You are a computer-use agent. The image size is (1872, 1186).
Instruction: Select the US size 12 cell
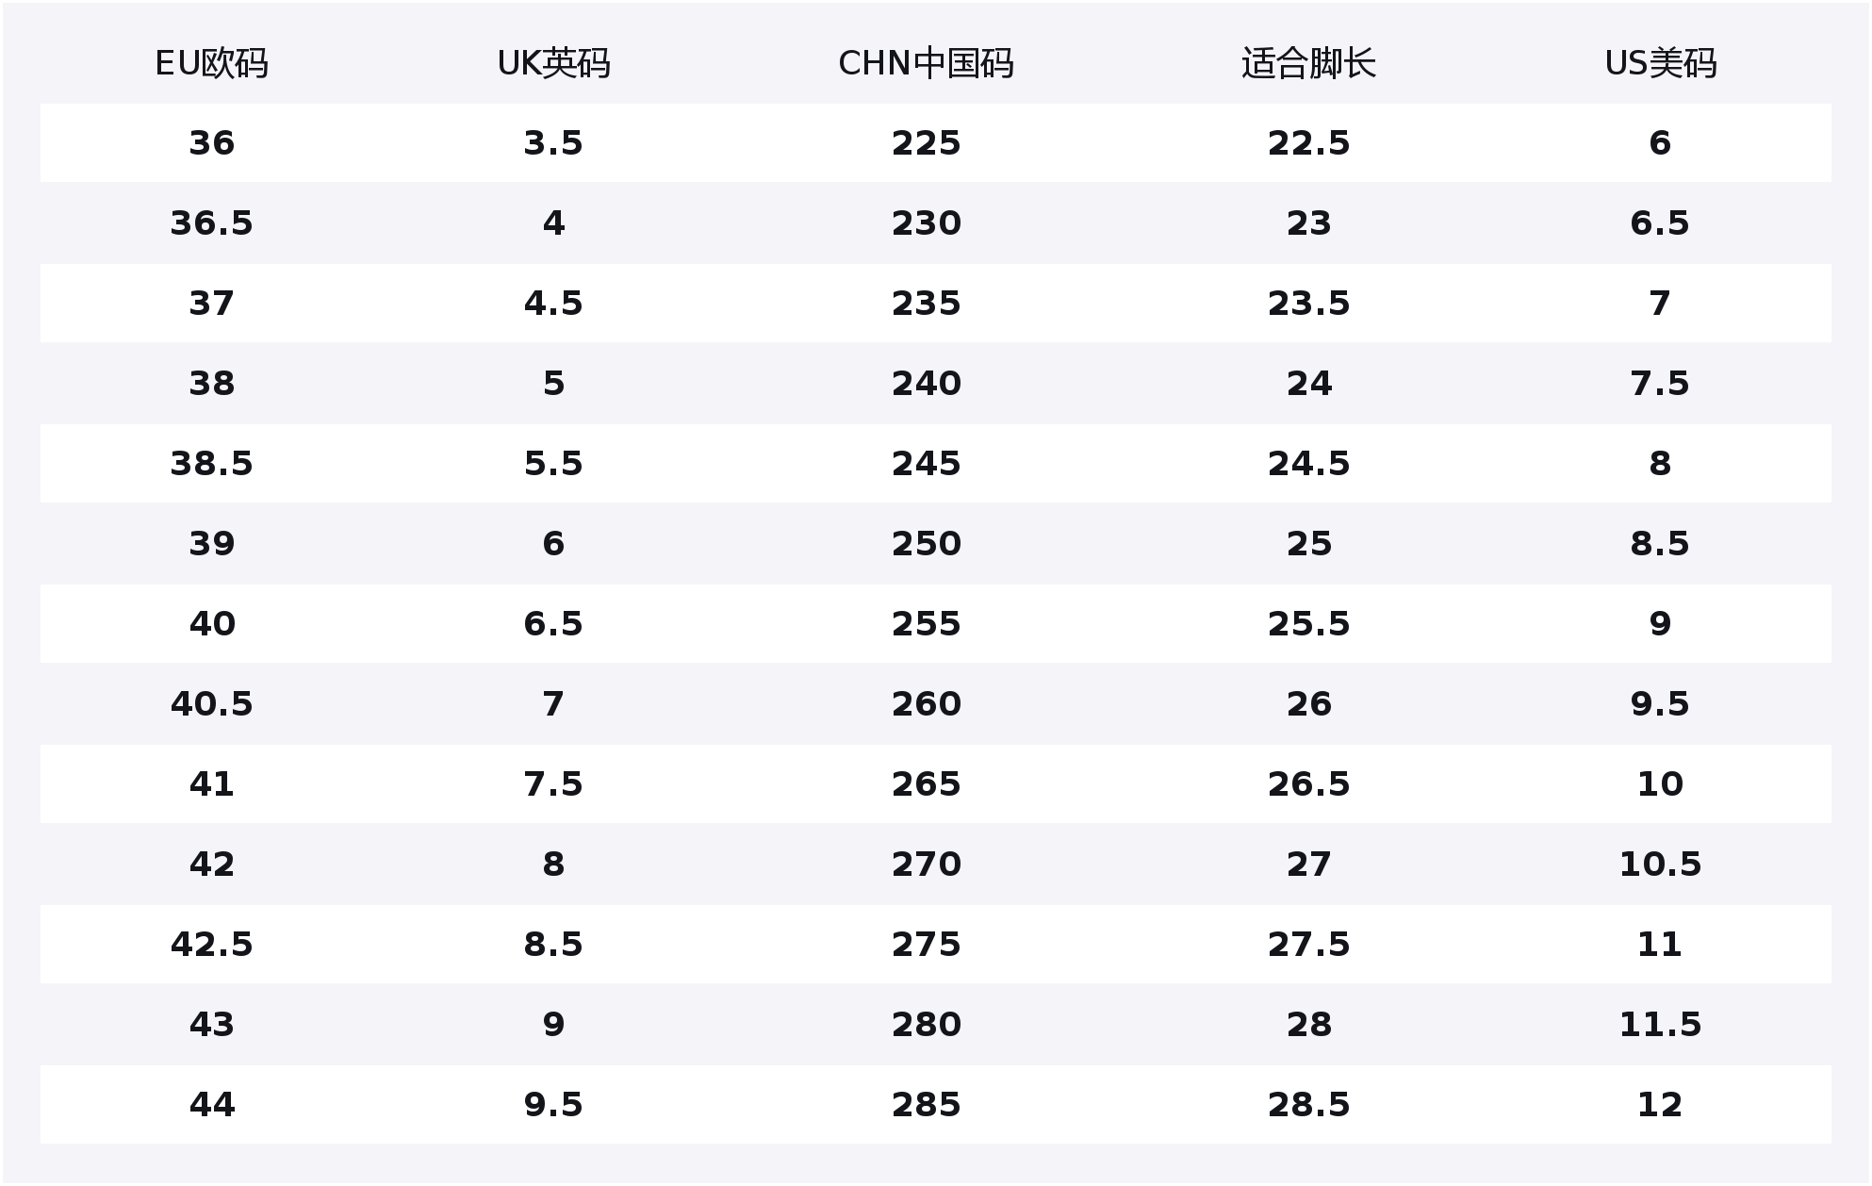1660,1105
